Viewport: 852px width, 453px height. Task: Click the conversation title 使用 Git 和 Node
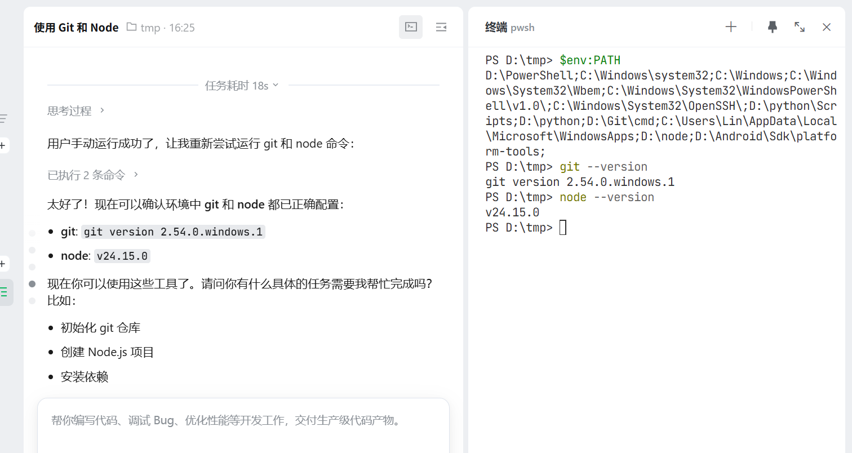pos(76,27)
